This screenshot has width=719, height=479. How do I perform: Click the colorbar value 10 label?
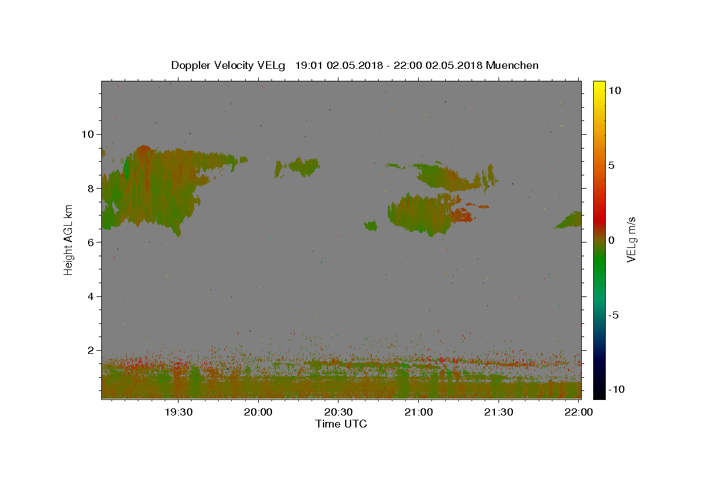click(615, 90)
